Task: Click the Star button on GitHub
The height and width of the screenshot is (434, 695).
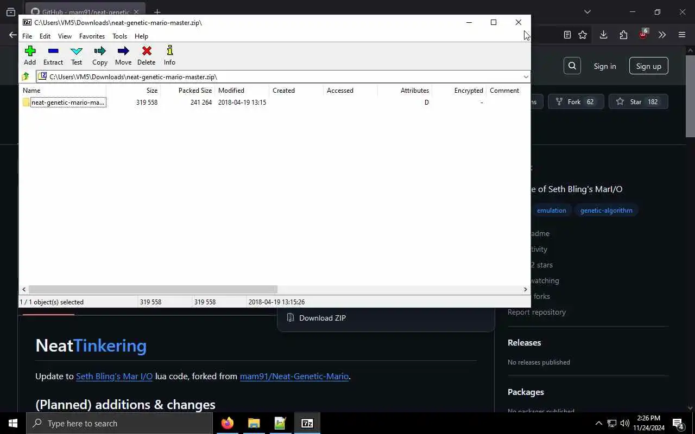Action: [x=637, y=101]
